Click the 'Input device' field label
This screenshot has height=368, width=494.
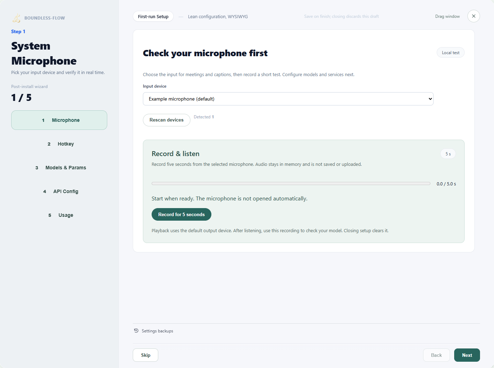click(155, 86)
